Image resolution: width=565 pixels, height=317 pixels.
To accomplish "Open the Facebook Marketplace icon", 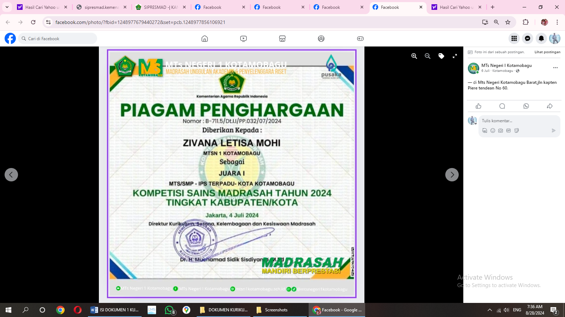I will click(x=282, y=38).
